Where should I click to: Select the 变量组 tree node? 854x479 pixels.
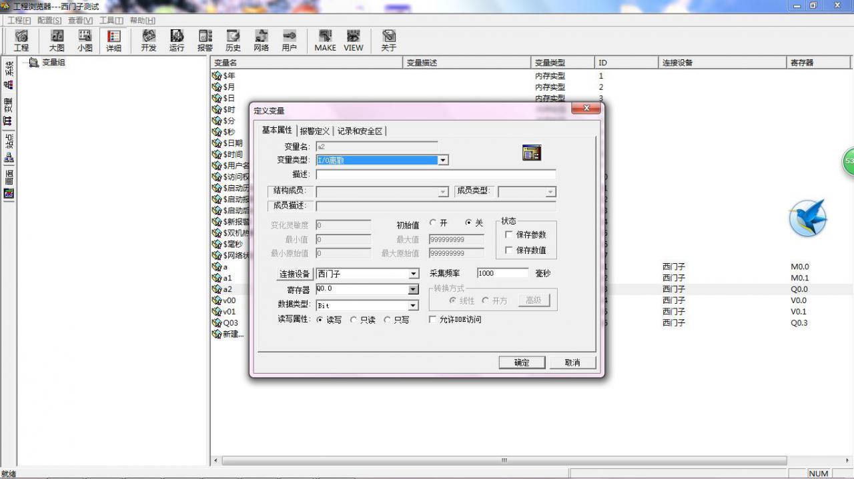(53, 63)
